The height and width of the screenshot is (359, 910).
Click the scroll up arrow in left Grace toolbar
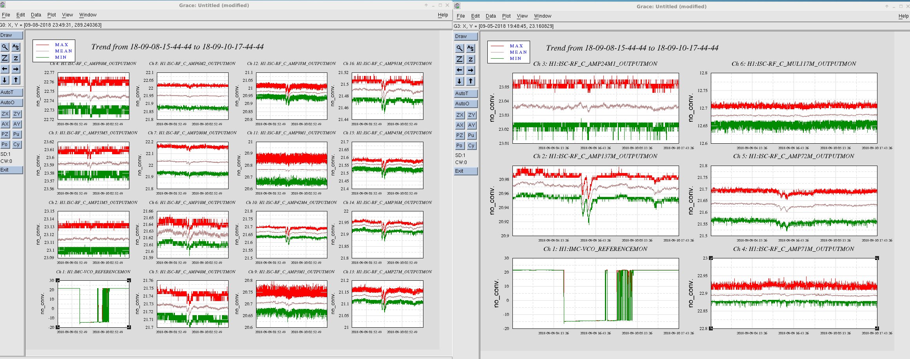pyautogui.click(x=16, y=80)
